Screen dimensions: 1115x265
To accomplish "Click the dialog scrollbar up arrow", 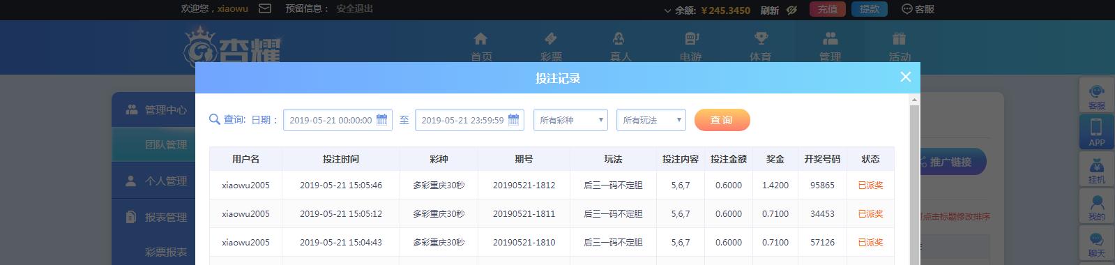I will click(x=915, y=100).
